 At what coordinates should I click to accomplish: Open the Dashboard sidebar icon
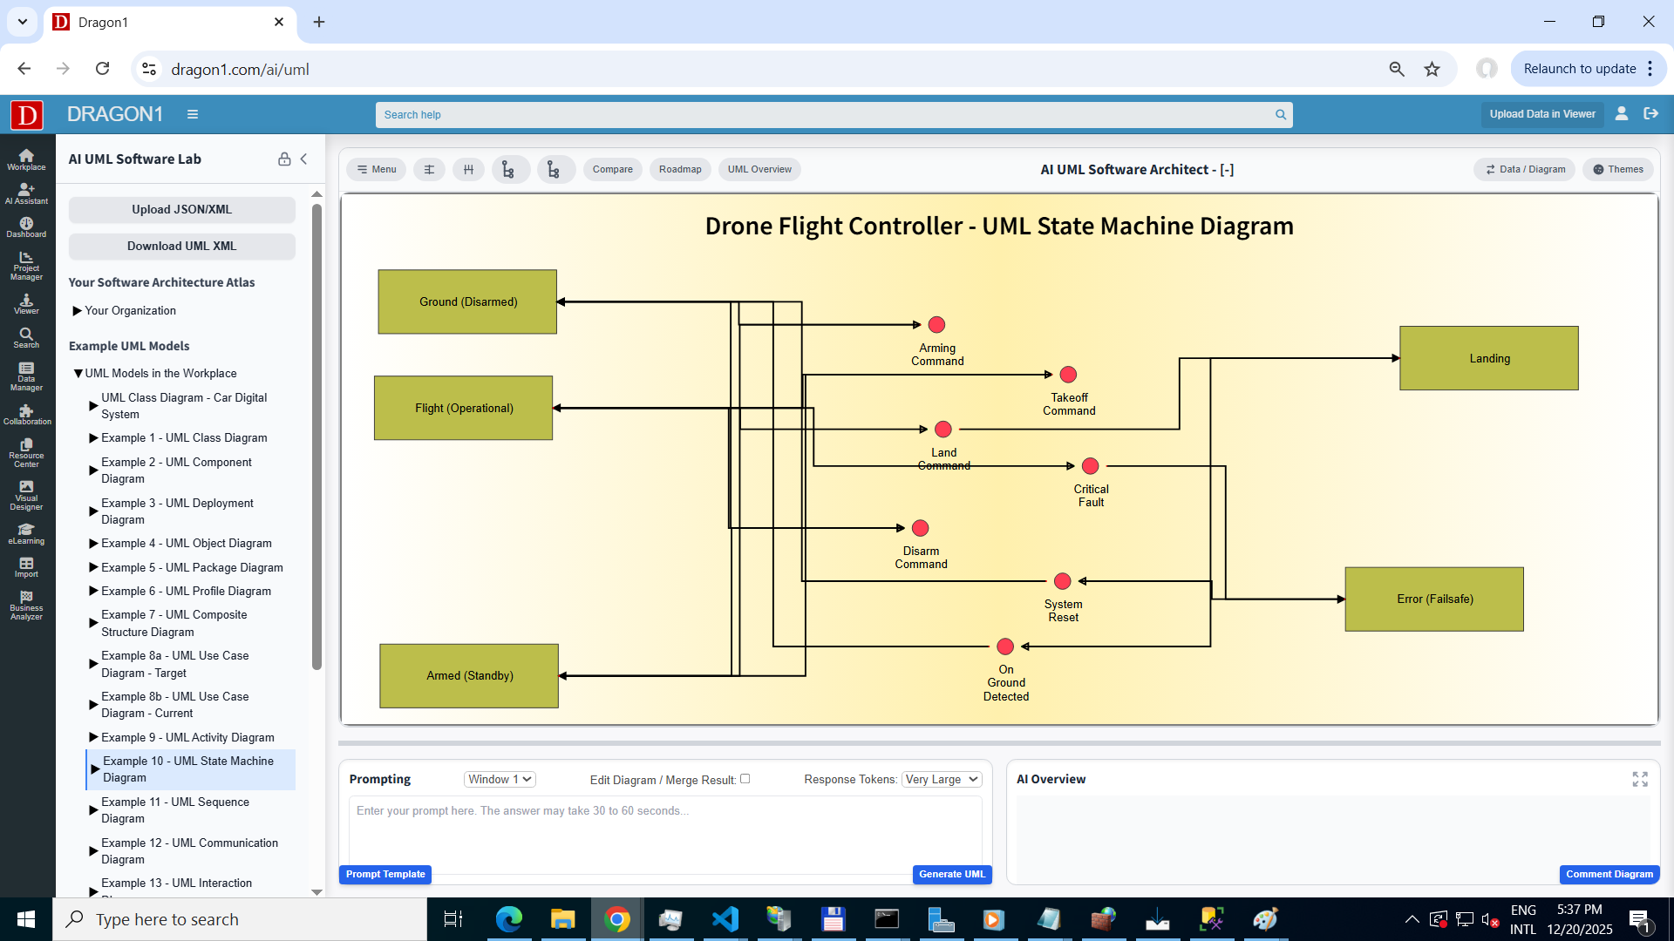26,227
